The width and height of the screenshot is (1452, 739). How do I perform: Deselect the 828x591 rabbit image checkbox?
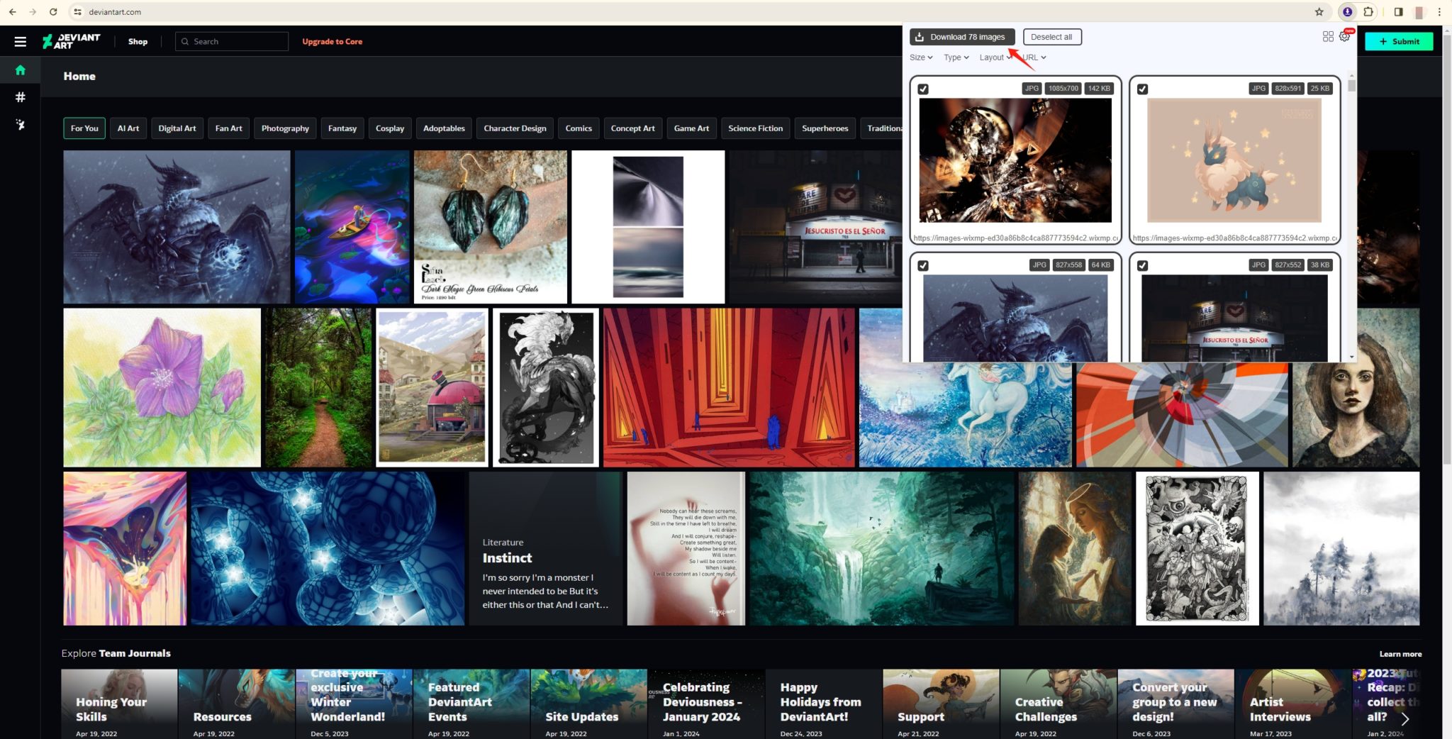(x=1143, y=89)
